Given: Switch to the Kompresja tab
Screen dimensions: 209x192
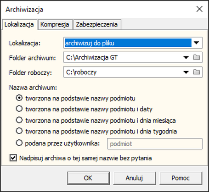Looking at the screenshot, I should pyautogui.click(x=55, y=24).
